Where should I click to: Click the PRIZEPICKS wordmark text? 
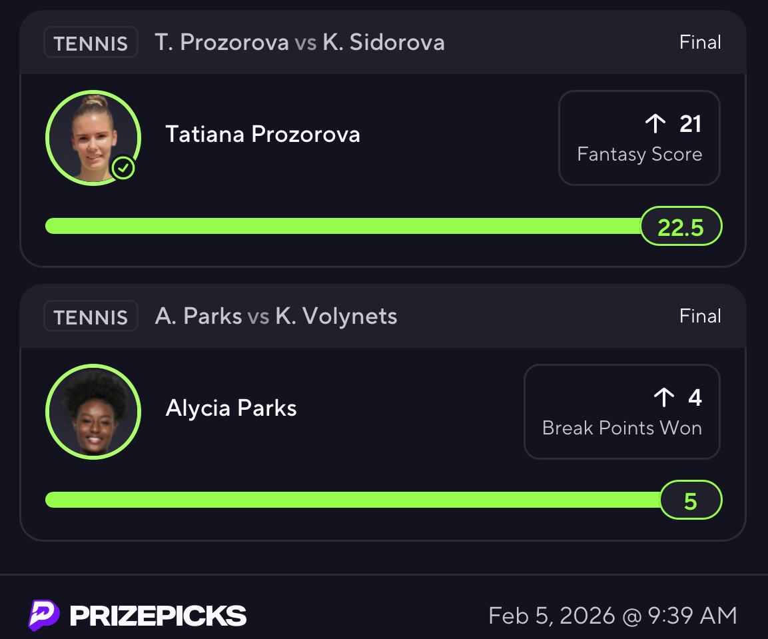(x=158, y=616)
